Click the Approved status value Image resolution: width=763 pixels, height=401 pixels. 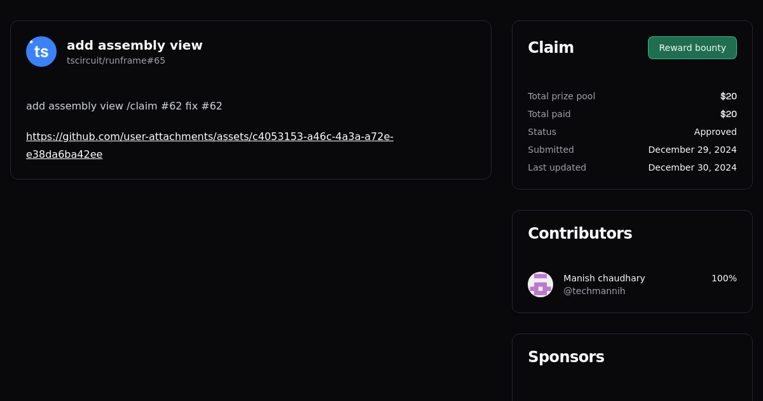click(x=715, y=132)
